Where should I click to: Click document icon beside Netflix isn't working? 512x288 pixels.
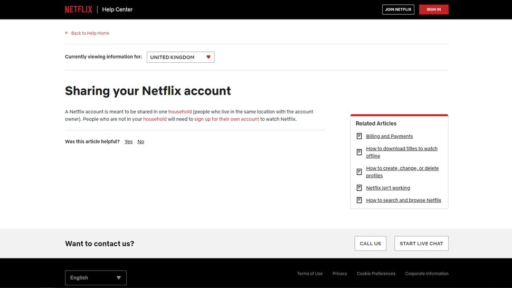tap(359, 188)
